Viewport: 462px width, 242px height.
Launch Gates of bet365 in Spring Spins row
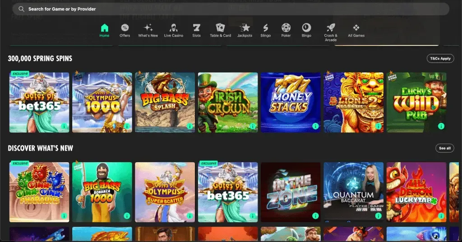tap(39, 102)
